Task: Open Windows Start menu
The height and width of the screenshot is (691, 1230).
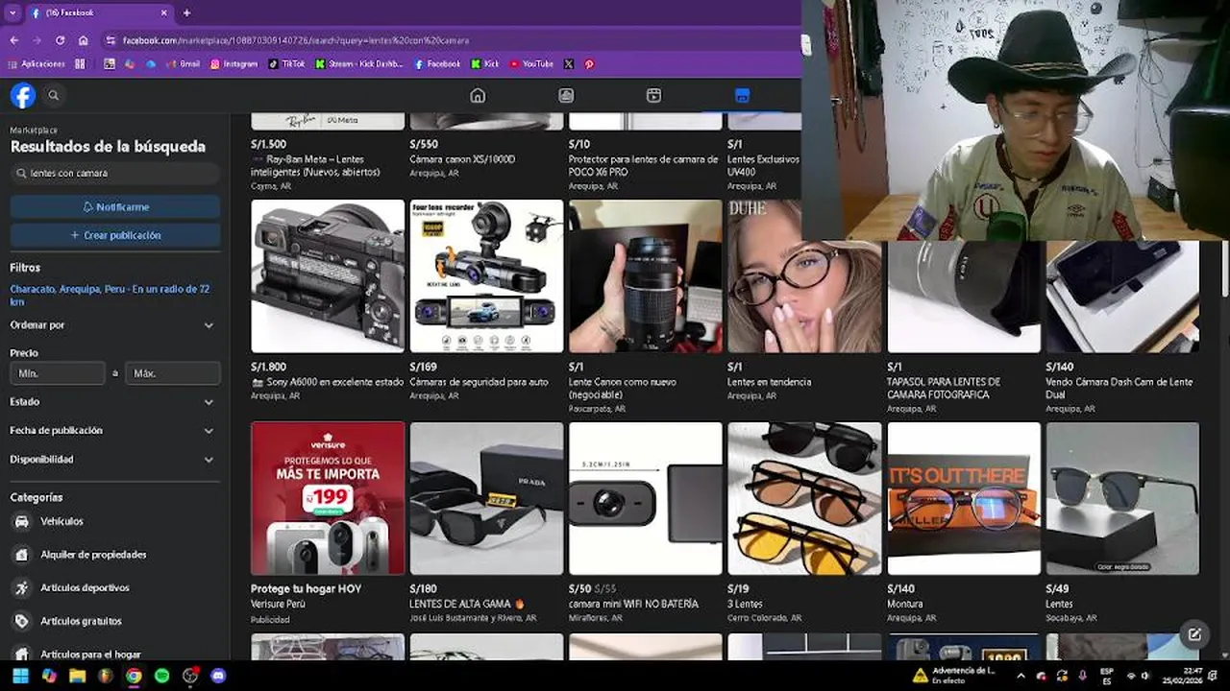Action: point(20,676)
